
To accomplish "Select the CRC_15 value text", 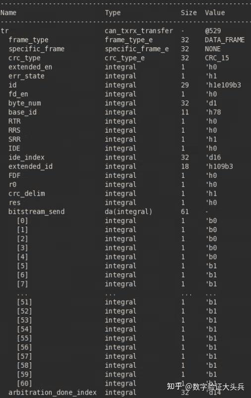I will pyautogui.click(x=217, y=58).
